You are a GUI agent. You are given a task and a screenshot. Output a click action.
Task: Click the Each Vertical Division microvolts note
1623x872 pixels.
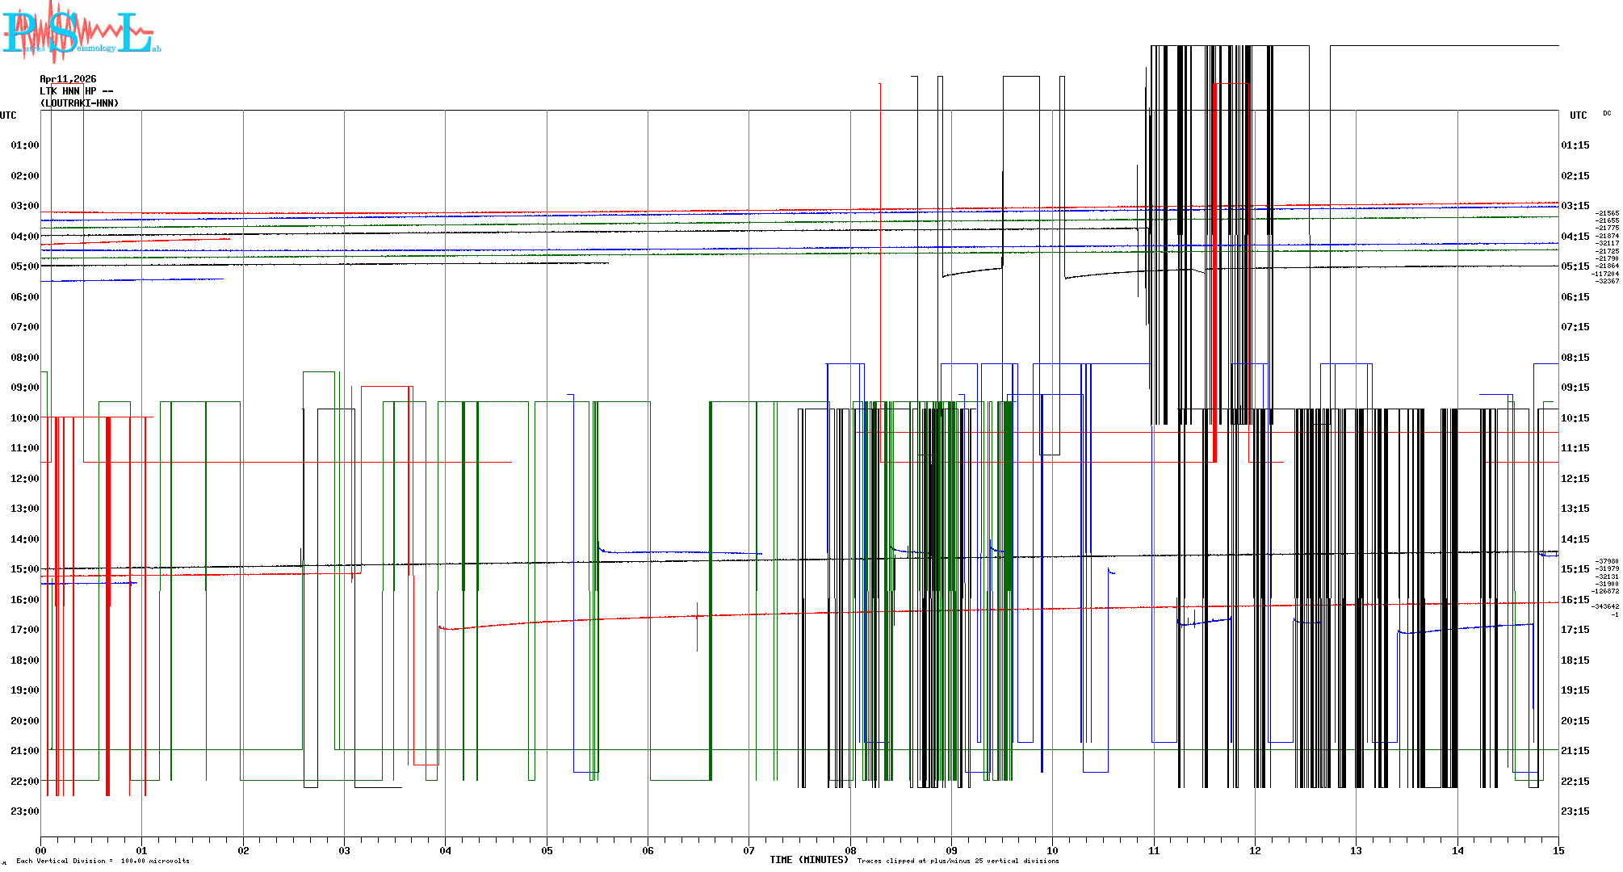pos(103,862)
